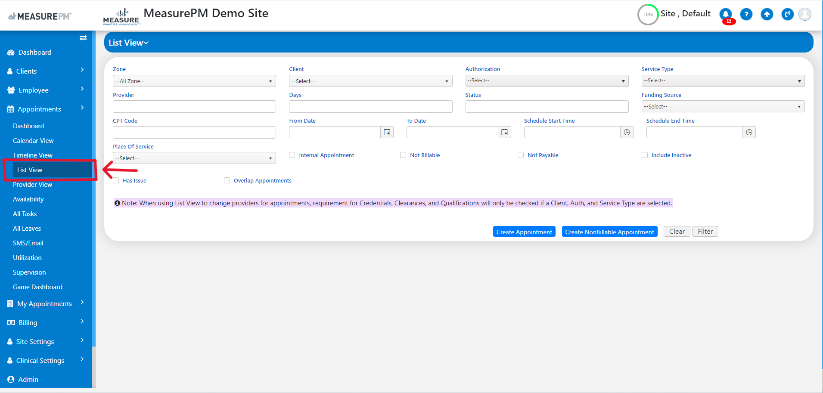Click the 15/50 progress circle
Viewport: 823px width, 393px height.
tap(648, 15)
